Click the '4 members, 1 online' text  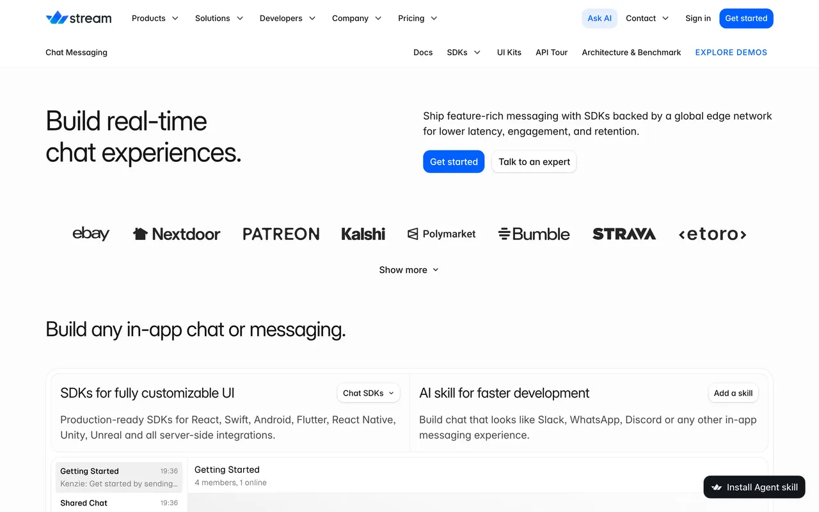pyautogui.click(x=230, y=483)
